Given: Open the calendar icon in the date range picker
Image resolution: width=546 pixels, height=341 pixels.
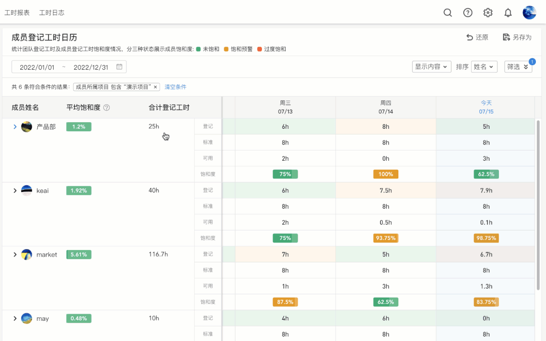Looking at the screenshot, I should click(119, 66).
